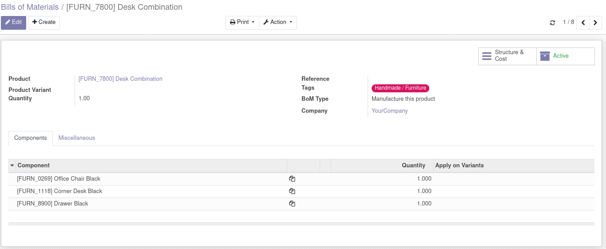Toggle the Active archive button
606x249 pixels.
(x=566, y=56)
